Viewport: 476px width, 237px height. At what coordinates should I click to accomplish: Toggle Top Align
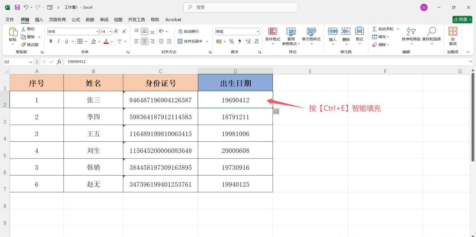pos(136,32)
